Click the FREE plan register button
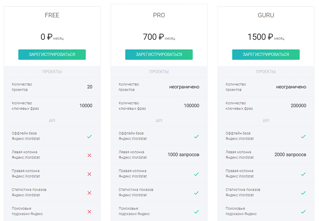319x221 pixels. 52,54
